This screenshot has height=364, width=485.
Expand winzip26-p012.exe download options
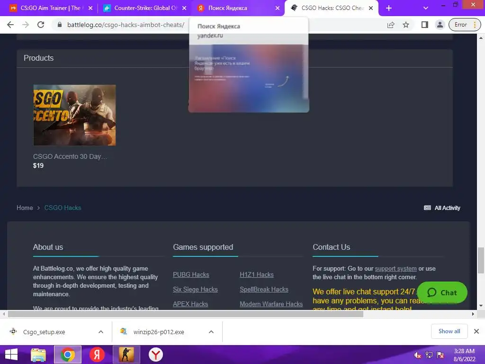pyautogui.click(x=211, y=332)
